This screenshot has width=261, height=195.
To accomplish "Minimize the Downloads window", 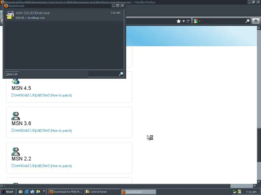I will coord(114,6).
